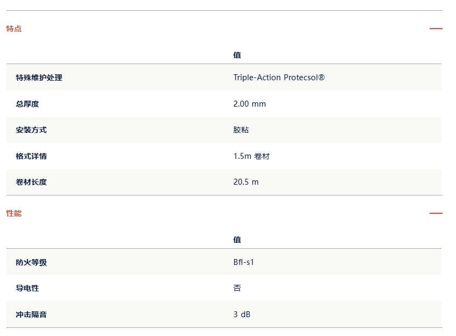Click the 特点 section heading
The width and height of the screenshot is (456, 336).
pyautogui.click(x=14, y=29)
